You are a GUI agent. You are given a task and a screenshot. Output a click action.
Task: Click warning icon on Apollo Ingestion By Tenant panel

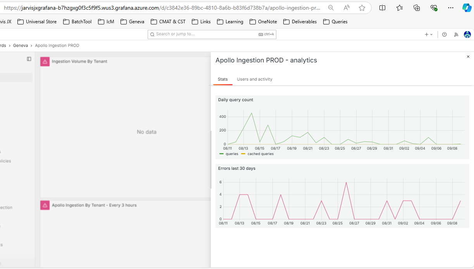pos(45,205)
